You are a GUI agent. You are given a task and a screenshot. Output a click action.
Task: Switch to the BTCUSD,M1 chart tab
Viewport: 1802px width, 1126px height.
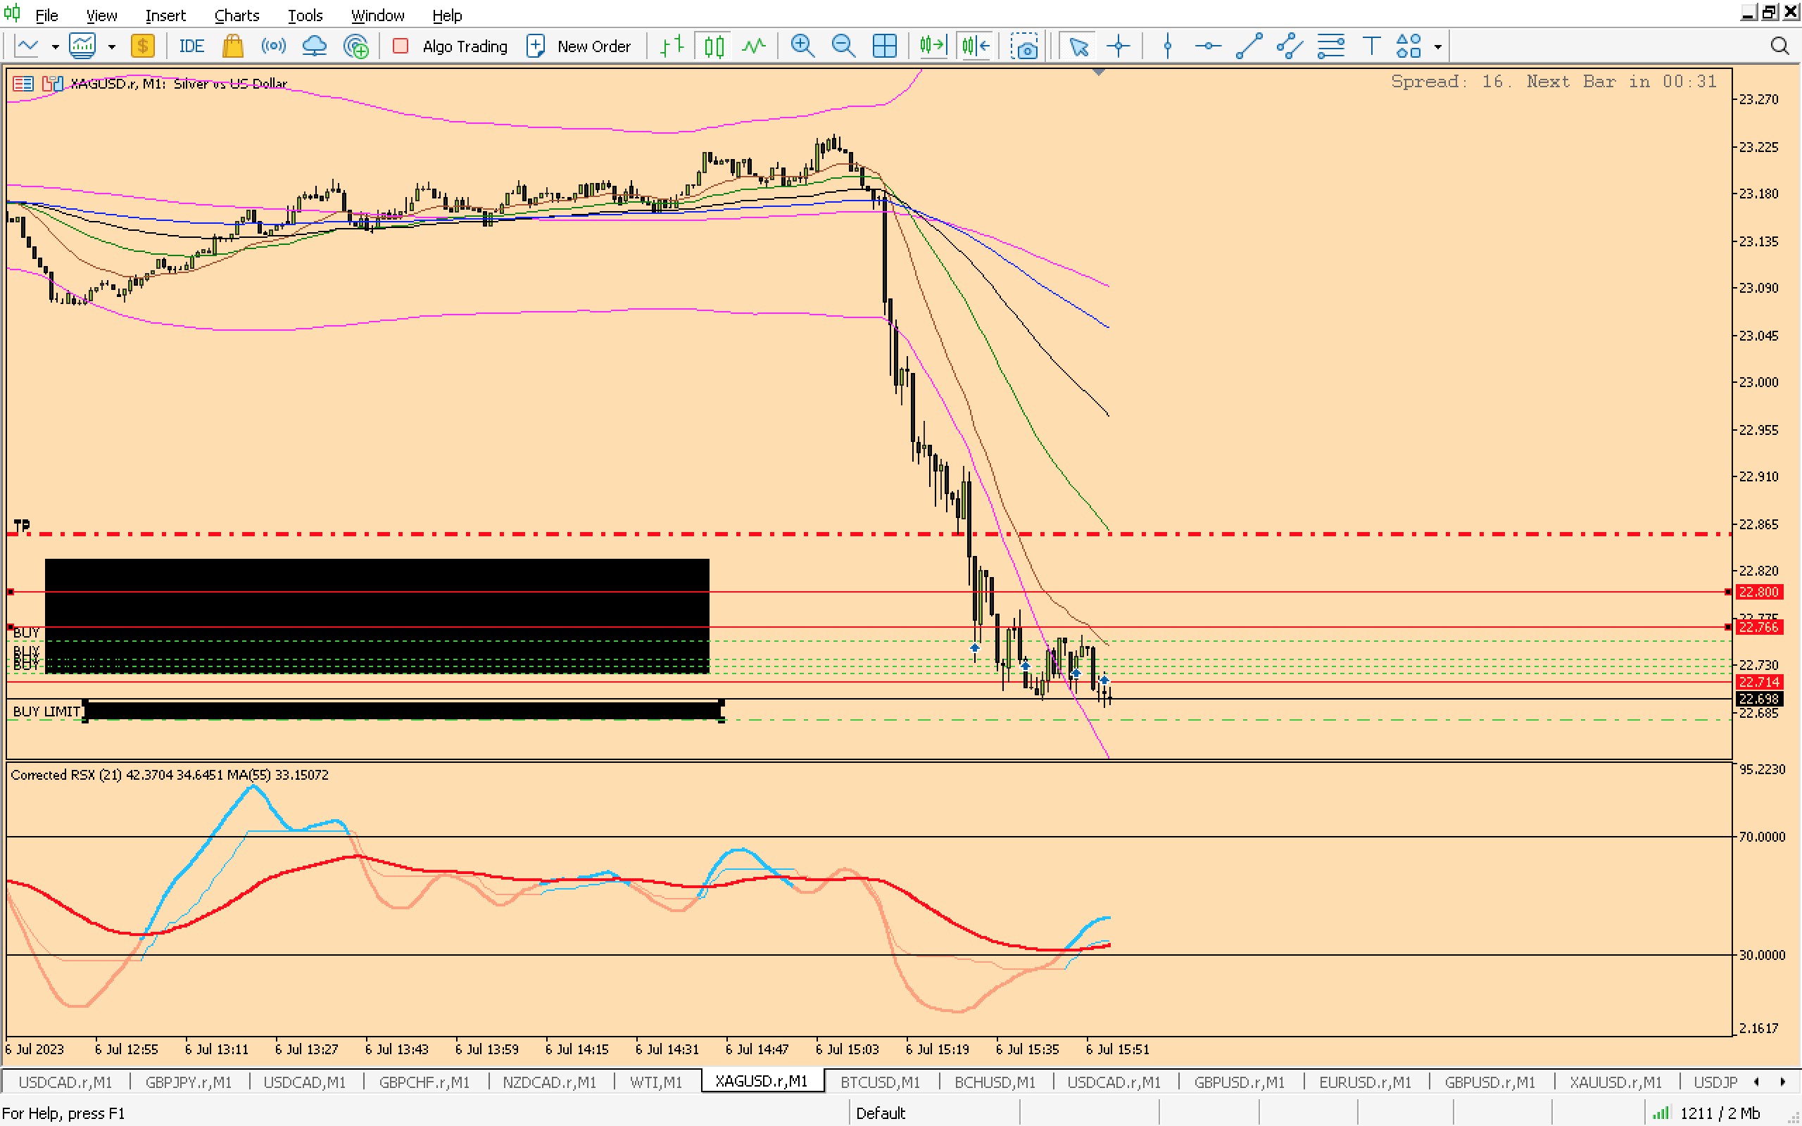(880, 1082)
